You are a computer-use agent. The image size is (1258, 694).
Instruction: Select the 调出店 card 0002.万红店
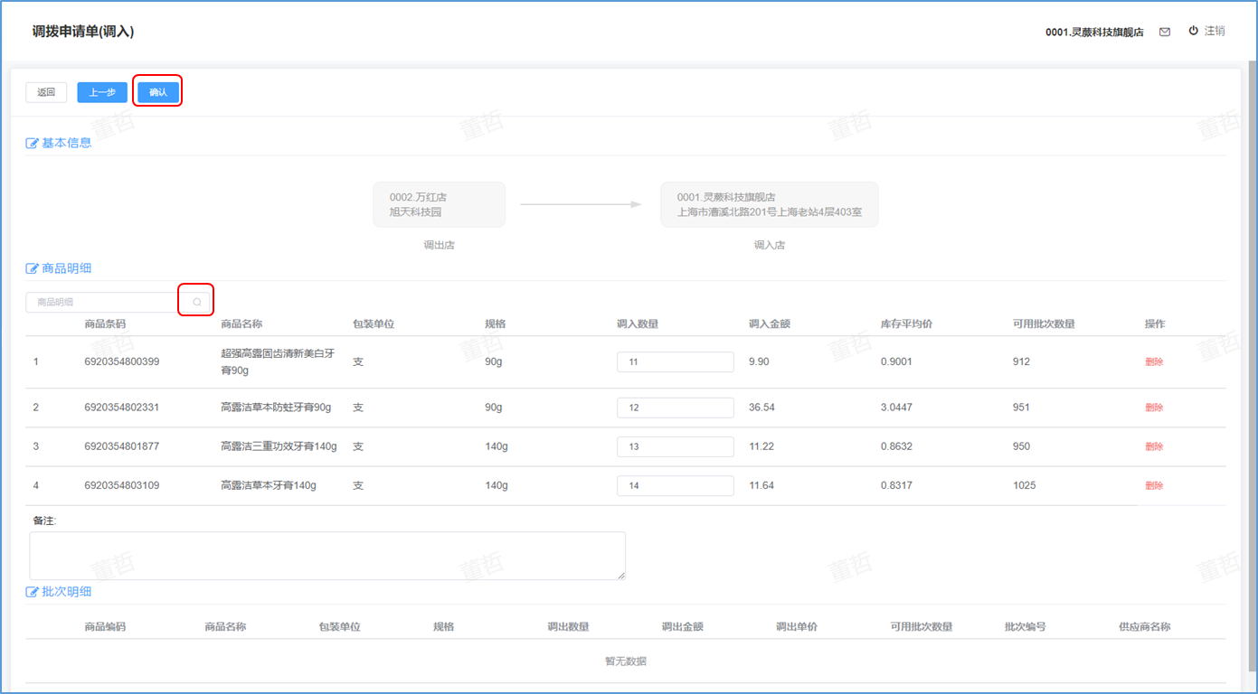click(439, 204)
